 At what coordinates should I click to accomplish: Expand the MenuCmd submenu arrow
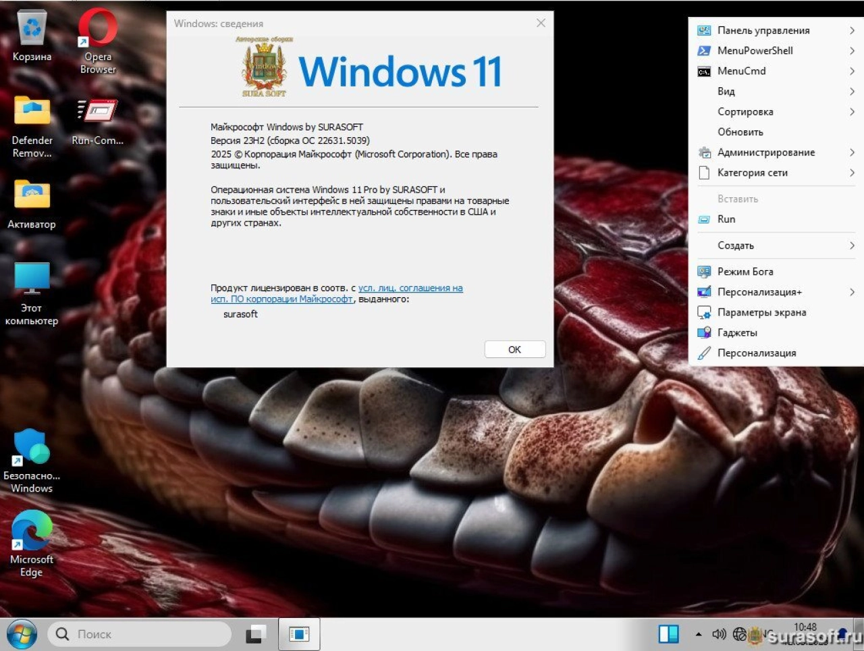853,71
